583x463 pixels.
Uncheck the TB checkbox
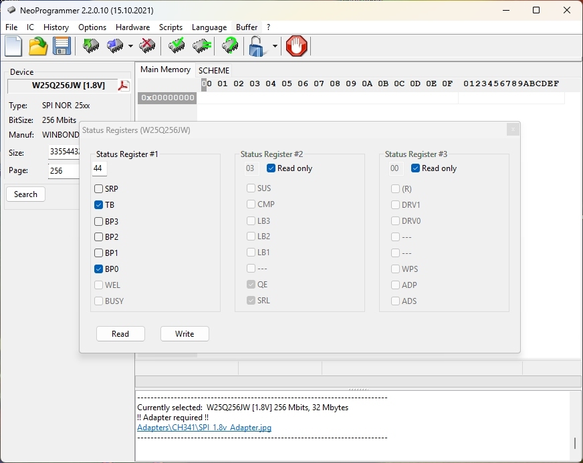[x=98, y=204]
